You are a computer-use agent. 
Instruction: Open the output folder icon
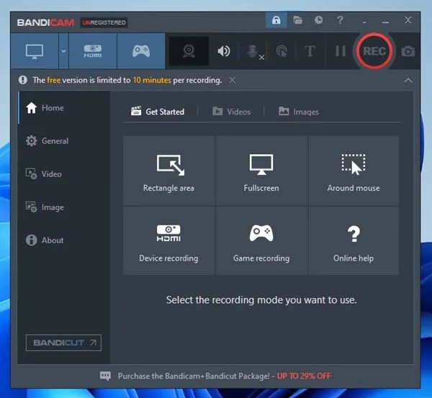(297, 21)
